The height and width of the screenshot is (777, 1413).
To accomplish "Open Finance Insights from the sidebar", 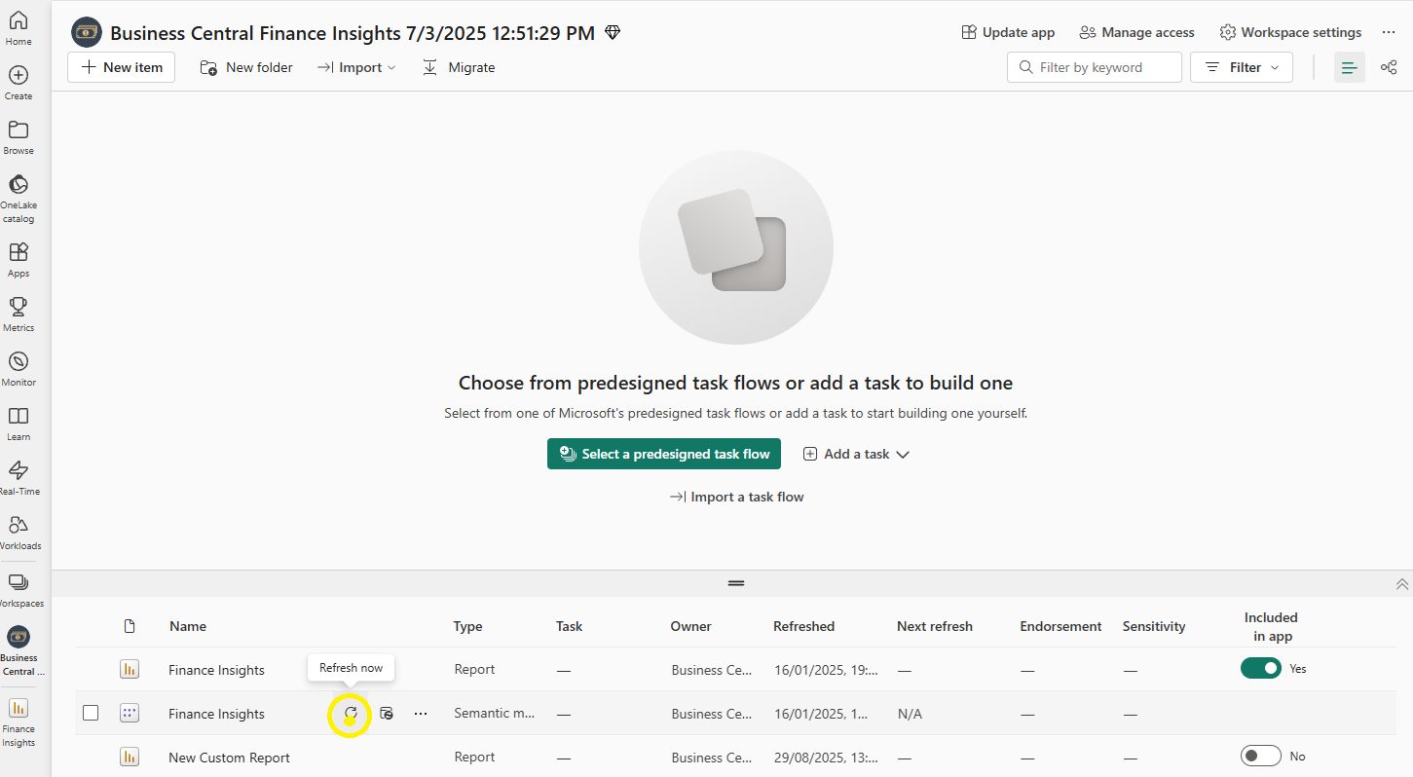I will coord(19,721).
